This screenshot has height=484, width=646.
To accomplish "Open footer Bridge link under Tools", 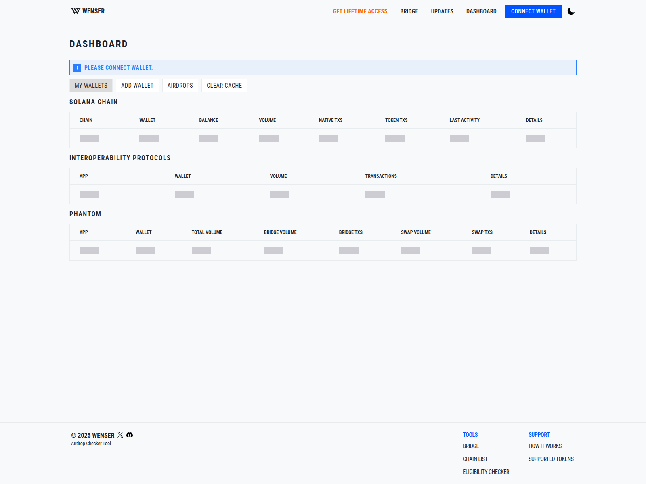I will pos(471,446).
